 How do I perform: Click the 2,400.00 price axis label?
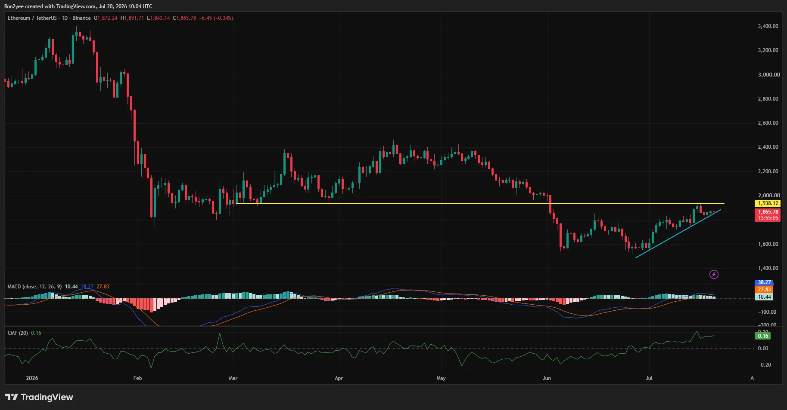click(x=768, y=147)
